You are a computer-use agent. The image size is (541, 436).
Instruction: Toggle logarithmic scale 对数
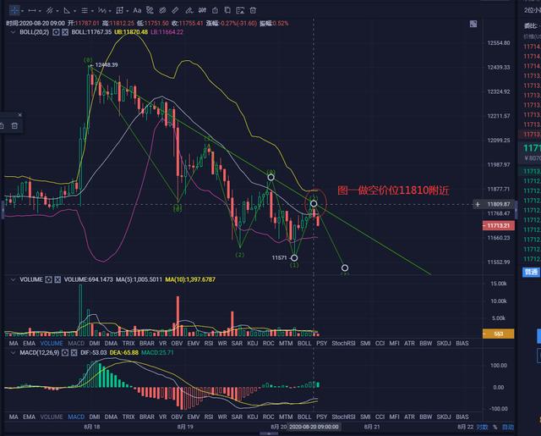[482, 427]
